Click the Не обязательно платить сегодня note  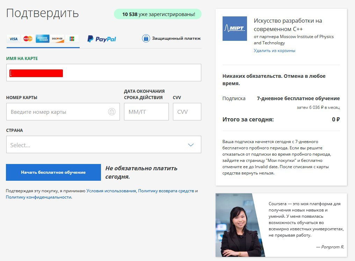coord(141,173)
